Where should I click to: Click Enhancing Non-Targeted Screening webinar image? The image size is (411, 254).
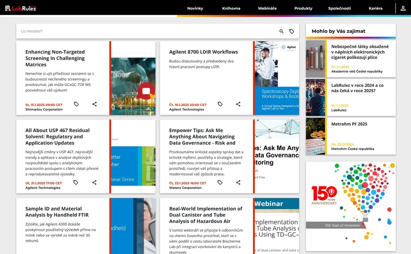tap(133, 78)
